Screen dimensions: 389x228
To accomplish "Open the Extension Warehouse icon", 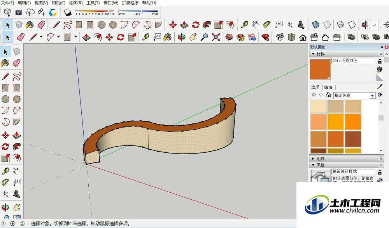I will pos(240,37).
